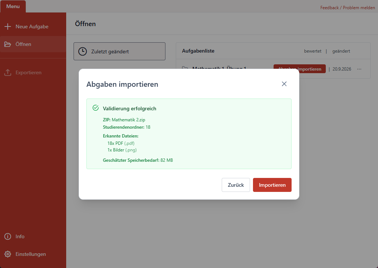Click ZIP file name Mathematik 2.zip
Viewport: 378px width, 268px height.
click(128, 120)
